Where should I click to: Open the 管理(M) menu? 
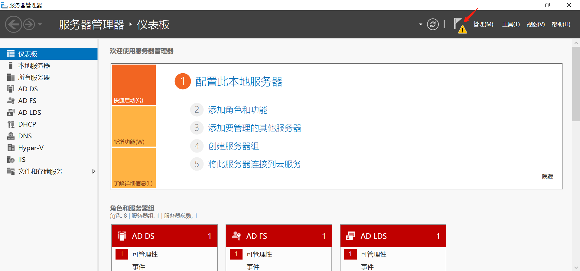click(483, 24)
